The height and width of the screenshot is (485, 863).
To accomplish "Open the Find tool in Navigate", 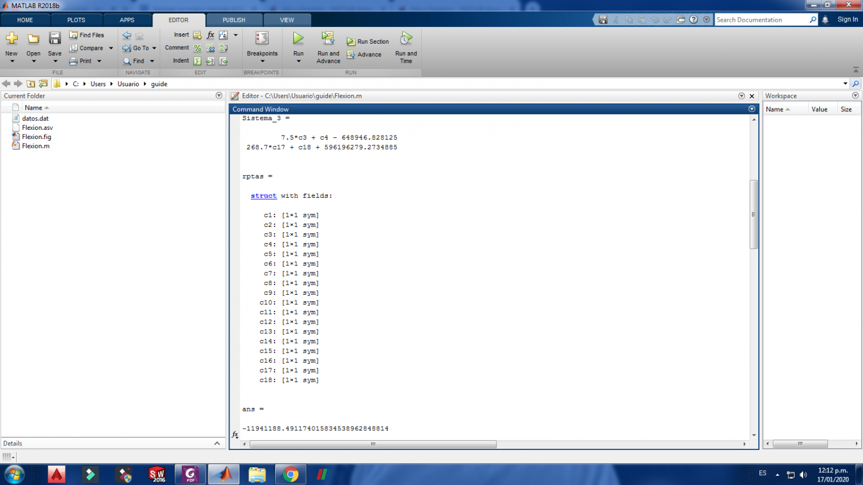I will [x=134, y=61].
